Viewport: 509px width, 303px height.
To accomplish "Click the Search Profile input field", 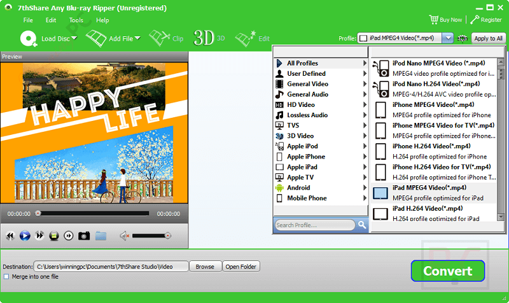I will pyautogui.click(x=315, y=225).
